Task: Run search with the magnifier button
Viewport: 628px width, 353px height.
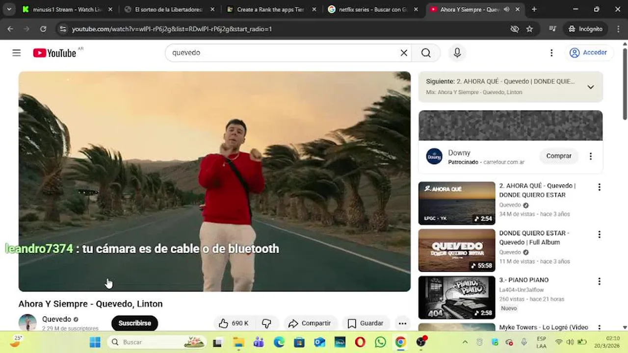Action: tap(426, 53)
